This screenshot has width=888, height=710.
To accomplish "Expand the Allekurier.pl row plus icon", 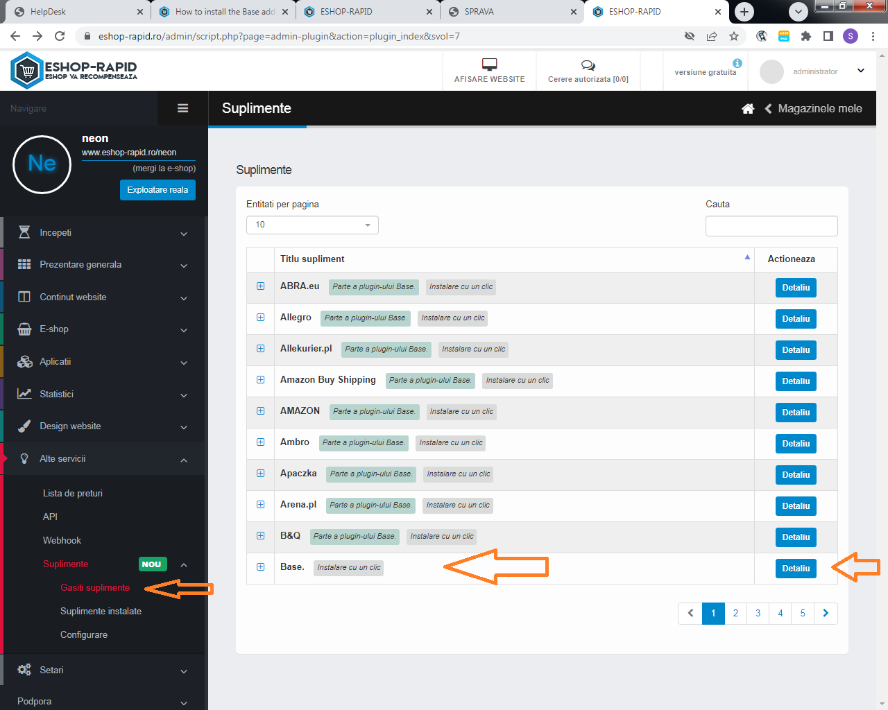I will (x=261, y=349).
